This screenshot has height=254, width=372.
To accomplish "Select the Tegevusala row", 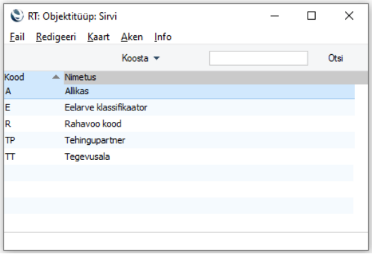I will coord(180,156).
